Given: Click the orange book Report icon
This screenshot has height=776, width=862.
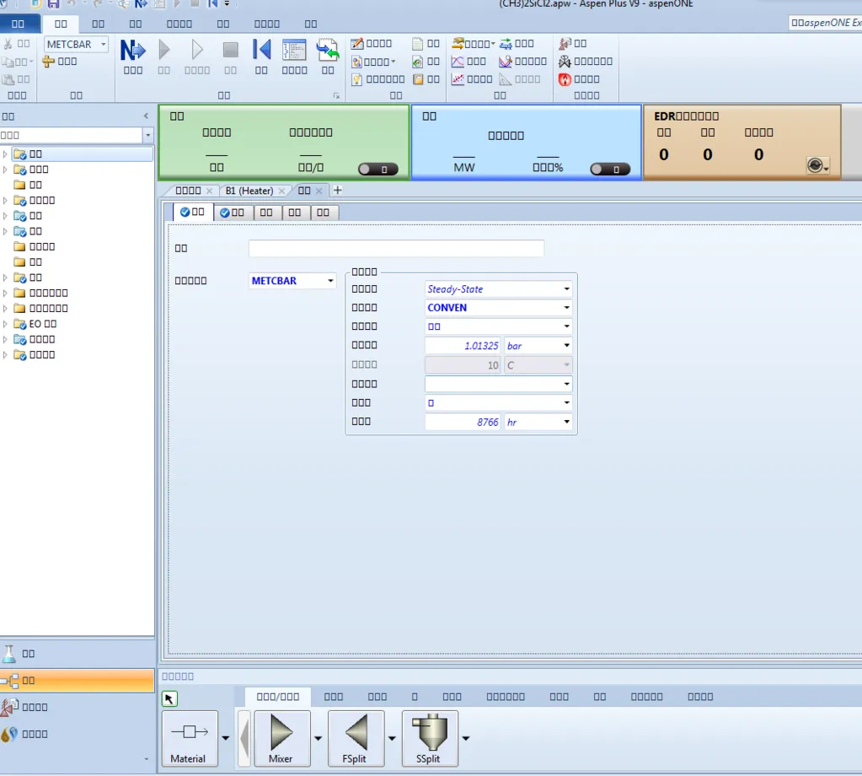Looking at the screenshot, I should coord(418,79).
